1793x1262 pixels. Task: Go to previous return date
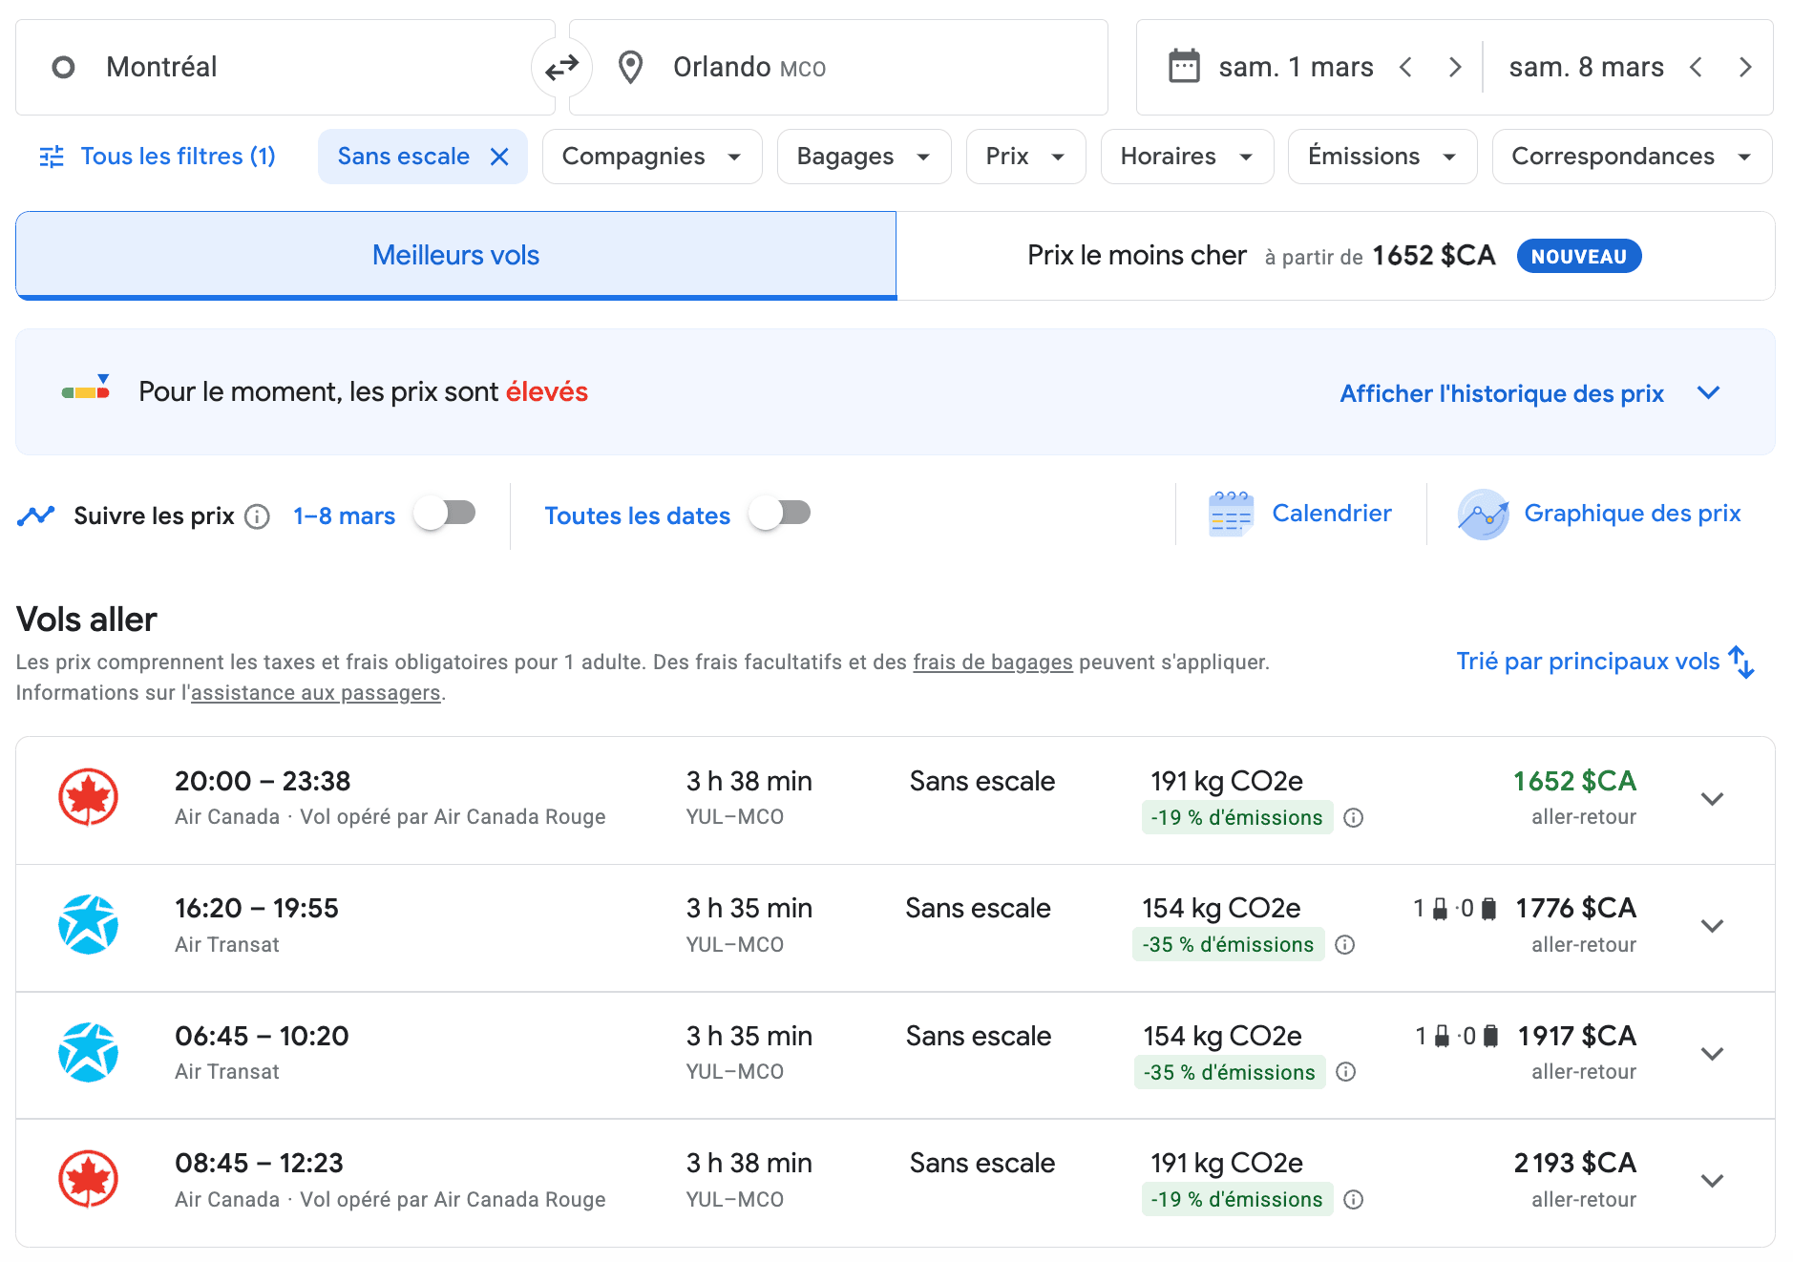(x=1696, y=67)
